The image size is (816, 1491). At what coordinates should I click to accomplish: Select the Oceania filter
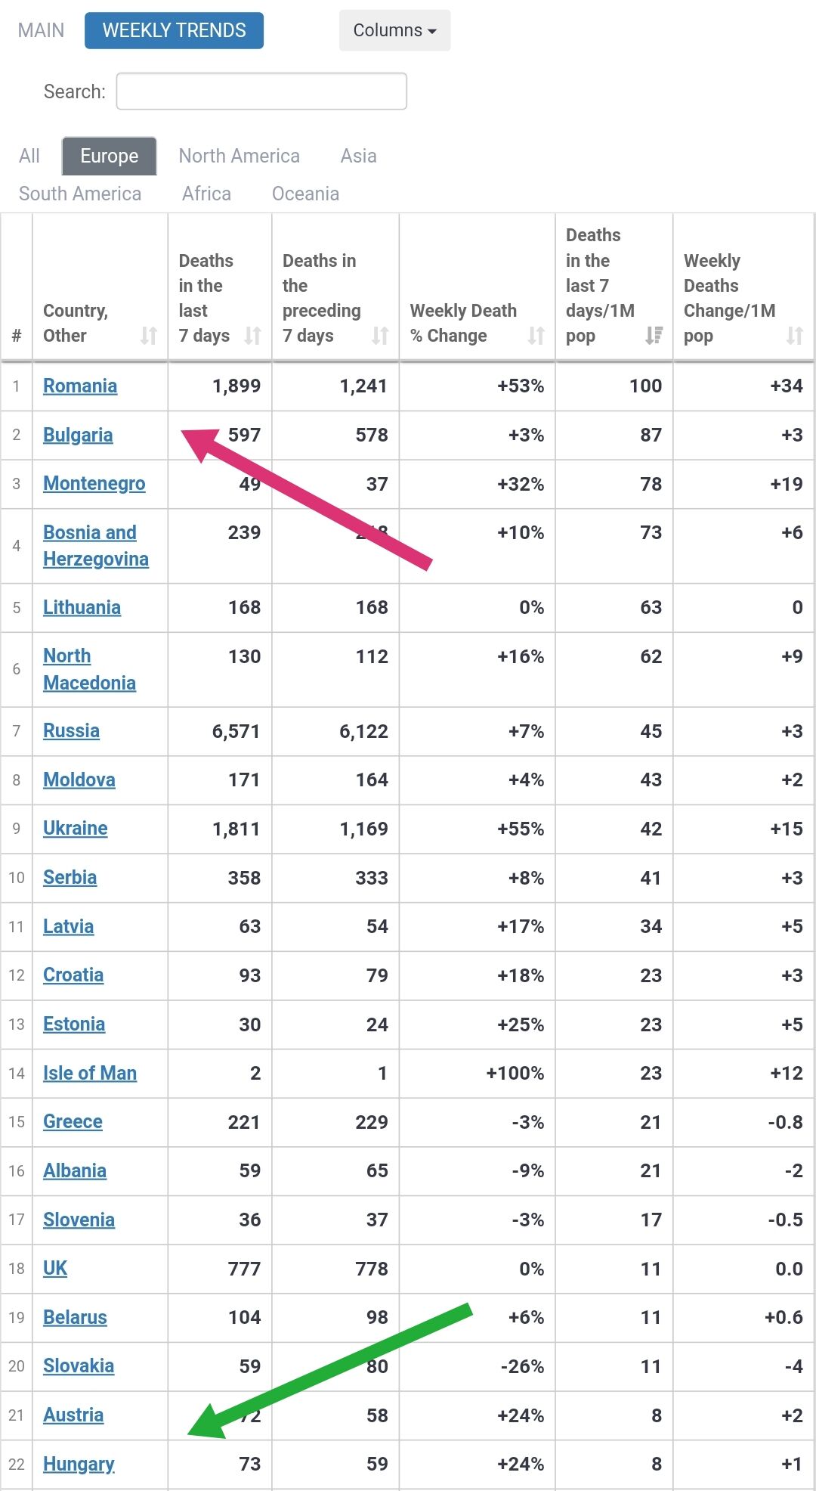[x=305, y=194]
